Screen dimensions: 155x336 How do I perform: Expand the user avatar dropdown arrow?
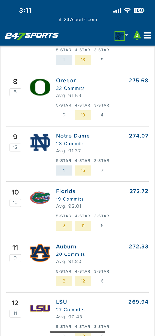click(x=126, y=35)
